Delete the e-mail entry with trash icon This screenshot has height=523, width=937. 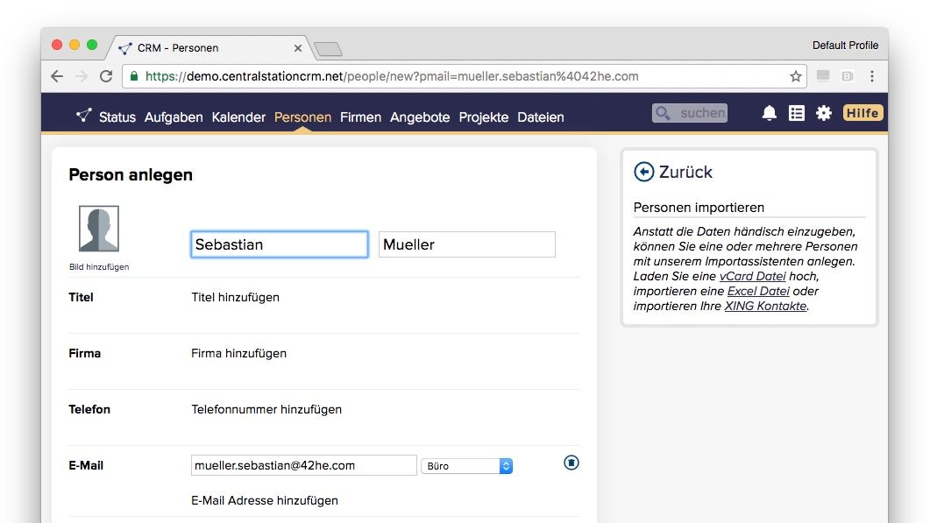click(x=571, y=463)
